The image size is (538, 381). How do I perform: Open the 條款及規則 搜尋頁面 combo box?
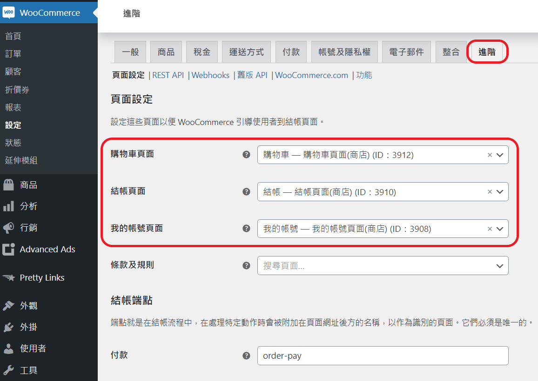pos(383,265)
